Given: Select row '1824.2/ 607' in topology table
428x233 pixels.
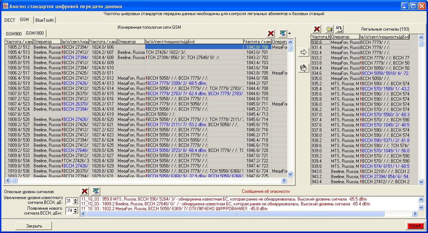Looking at the screenshot, I should (103, 52).
